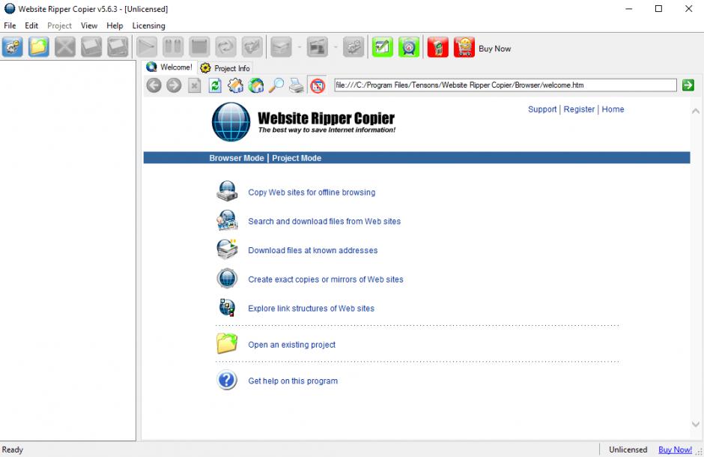Open the View menu

(x=89, y=25)
